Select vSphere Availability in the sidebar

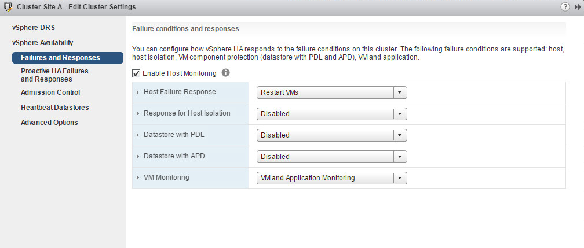tap(42, 43)
